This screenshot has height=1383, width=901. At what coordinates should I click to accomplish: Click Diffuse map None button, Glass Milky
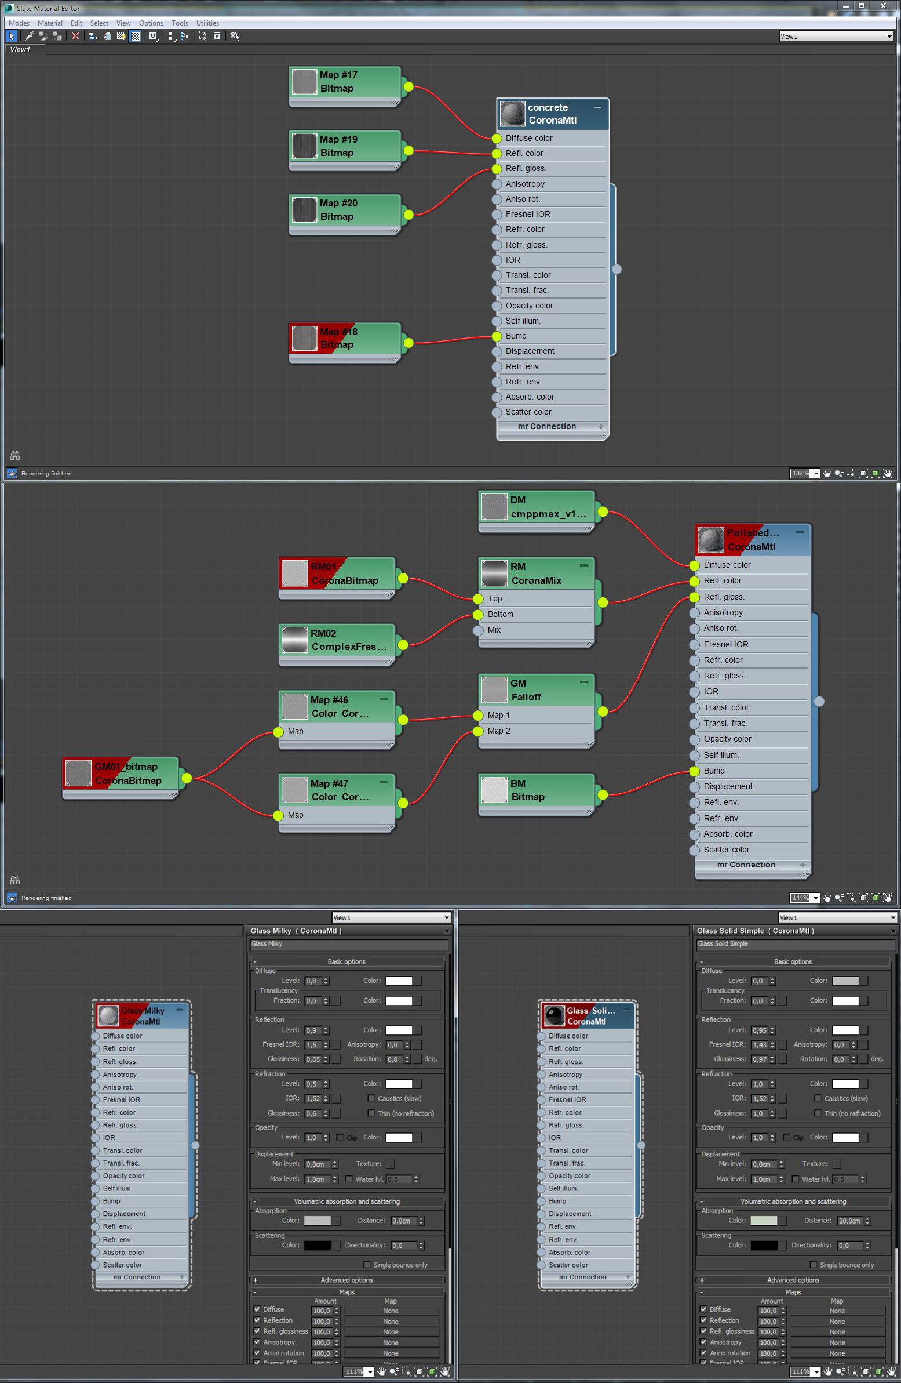(391, 1311)
